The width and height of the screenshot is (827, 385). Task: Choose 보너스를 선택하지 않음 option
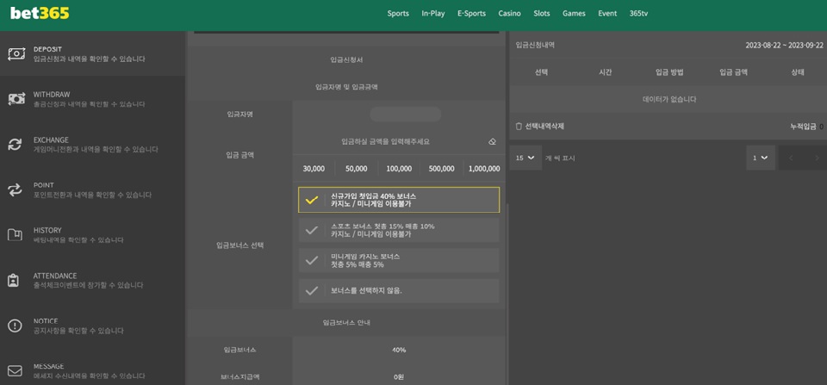pyautogui.click(x=399, y=290)
